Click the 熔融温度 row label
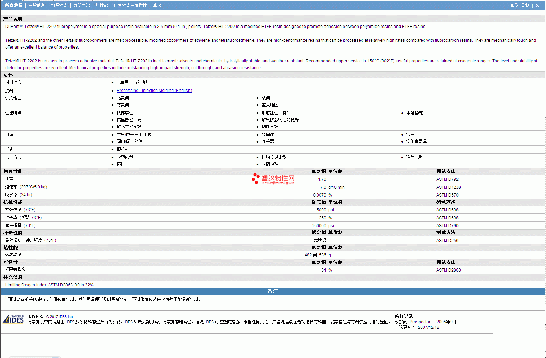This screenshot has width=546, height=358. tap(13, 255)
